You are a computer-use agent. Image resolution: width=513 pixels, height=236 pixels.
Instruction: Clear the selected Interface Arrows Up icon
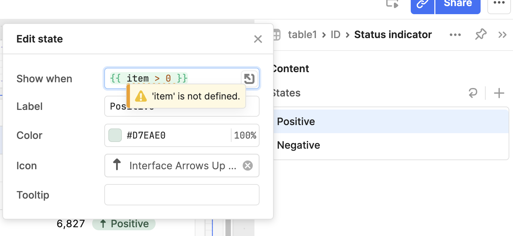point(248,166)
